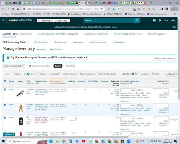Uncheck the Dragon Ball Super product row
Viewport: 180px width, 144px height.
(x=5, y=105)
